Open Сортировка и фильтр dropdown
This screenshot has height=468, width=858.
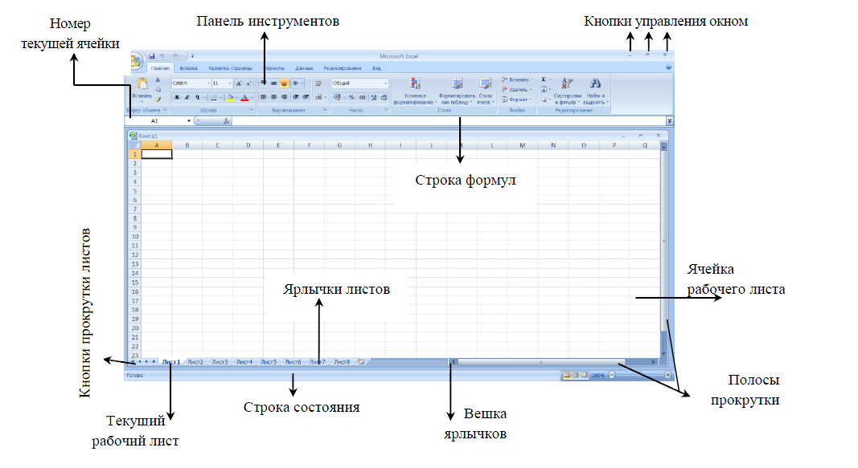[x=568, y=92]
